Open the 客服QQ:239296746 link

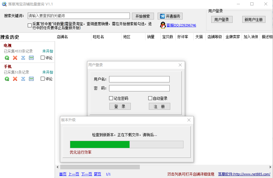tap(181, 25)
